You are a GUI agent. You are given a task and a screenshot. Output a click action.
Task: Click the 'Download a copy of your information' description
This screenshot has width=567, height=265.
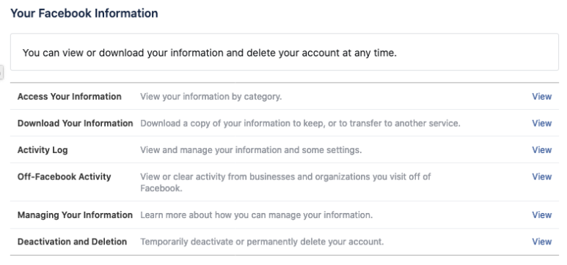pyautogui.click(x=300, y=124)
